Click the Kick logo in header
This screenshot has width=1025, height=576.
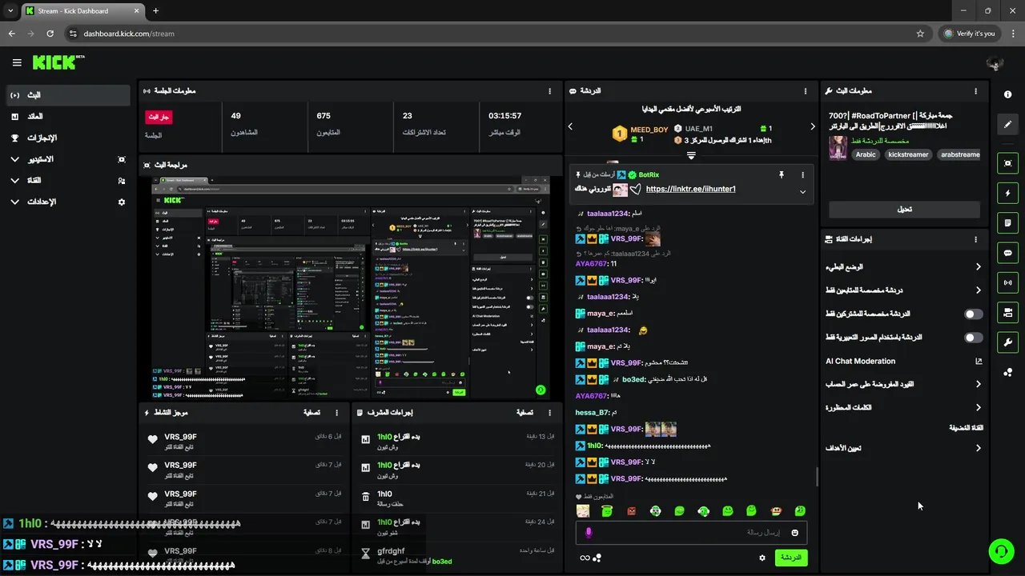point(58,62)
